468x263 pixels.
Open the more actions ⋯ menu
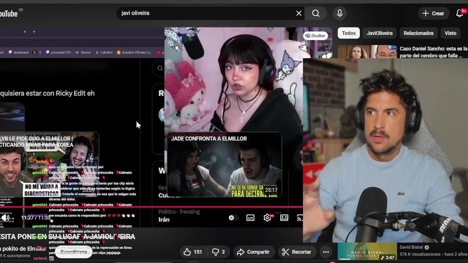pyautogui.click(x=326, y=252)
